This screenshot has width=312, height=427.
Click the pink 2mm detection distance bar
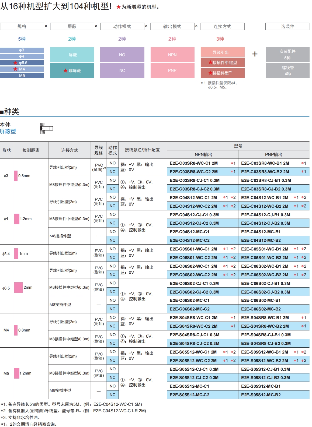[x=18, y=287]
